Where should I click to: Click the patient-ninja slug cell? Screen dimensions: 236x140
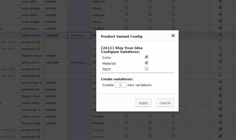tap(32, 90)
